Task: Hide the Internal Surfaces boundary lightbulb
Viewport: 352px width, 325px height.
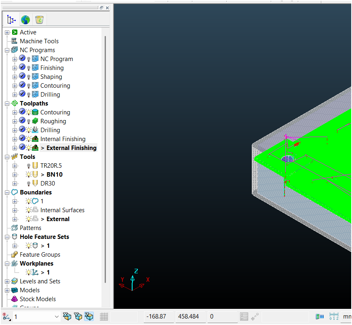Action: (29, 210)
